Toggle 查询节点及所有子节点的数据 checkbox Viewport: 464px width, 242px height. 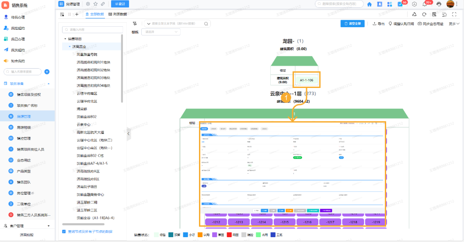point(64,231)
